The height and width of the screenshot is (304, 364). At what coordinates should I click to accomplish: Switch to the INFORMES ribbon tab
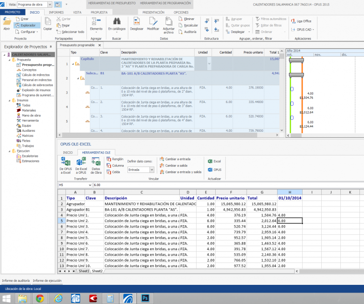coord(56,12)
